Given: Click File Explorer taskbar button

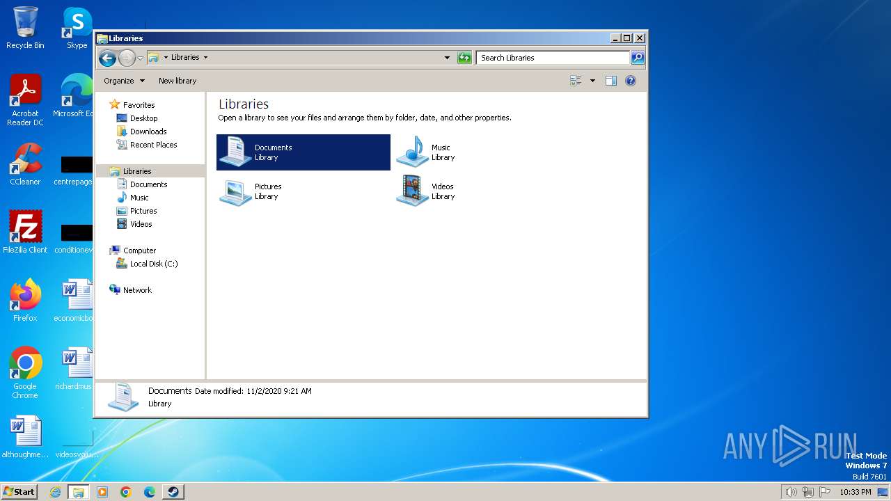Looking at the screenshot, I should 79,492.
